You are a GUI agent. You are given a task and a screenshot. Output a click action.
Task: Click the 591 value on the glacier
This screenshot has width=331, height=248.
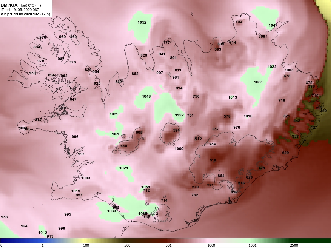pos(176,130)
